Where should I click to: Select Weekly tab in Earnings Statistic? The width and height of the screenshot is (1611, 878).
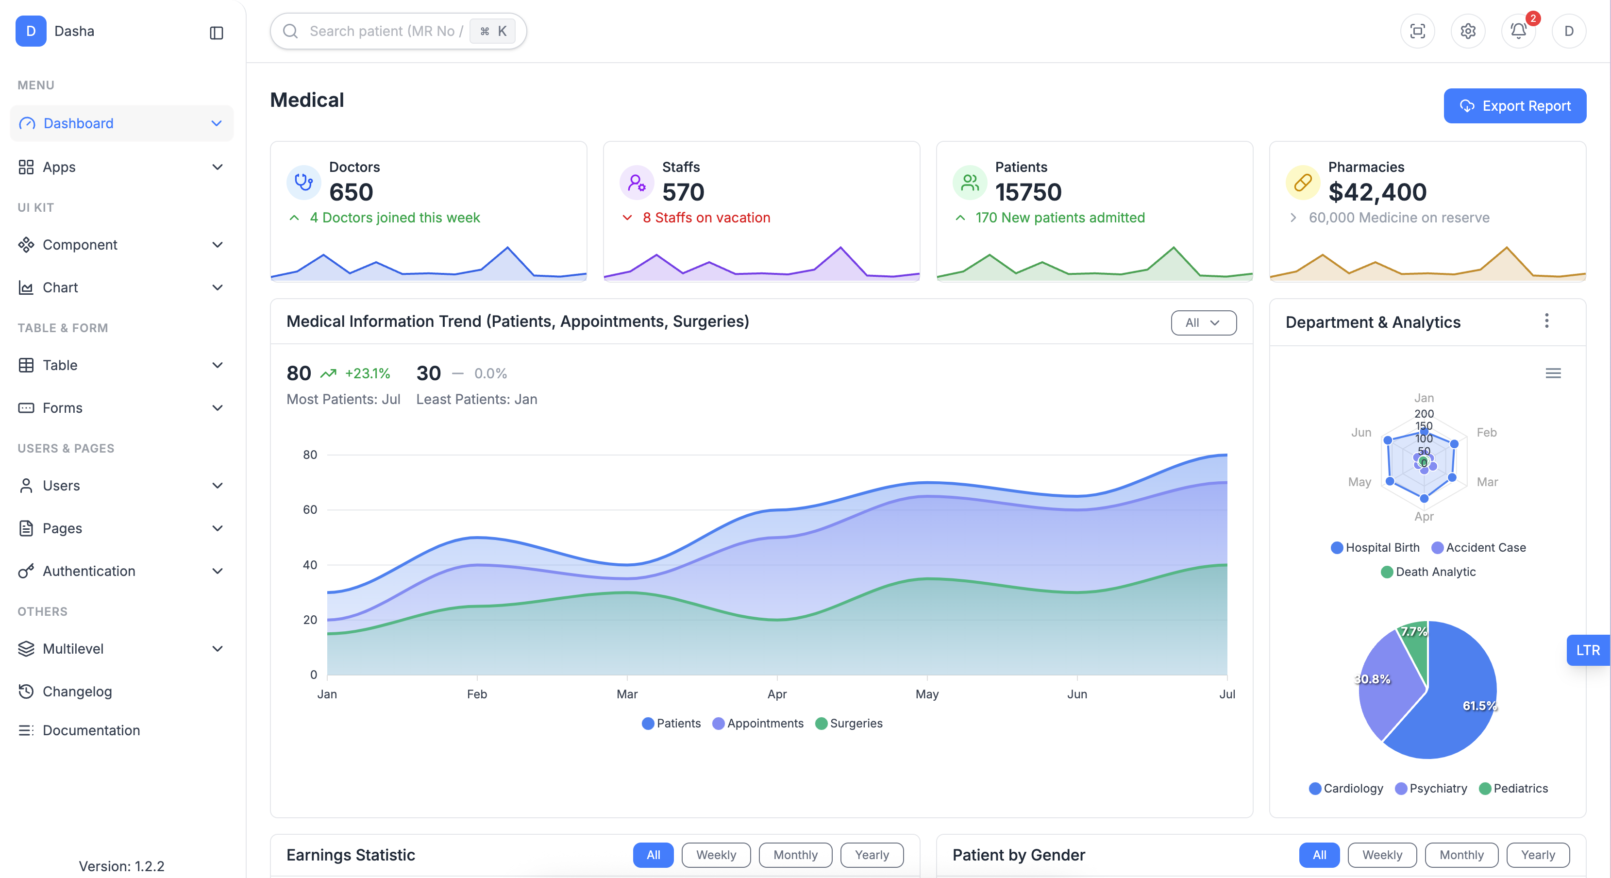tap(716, 855)
